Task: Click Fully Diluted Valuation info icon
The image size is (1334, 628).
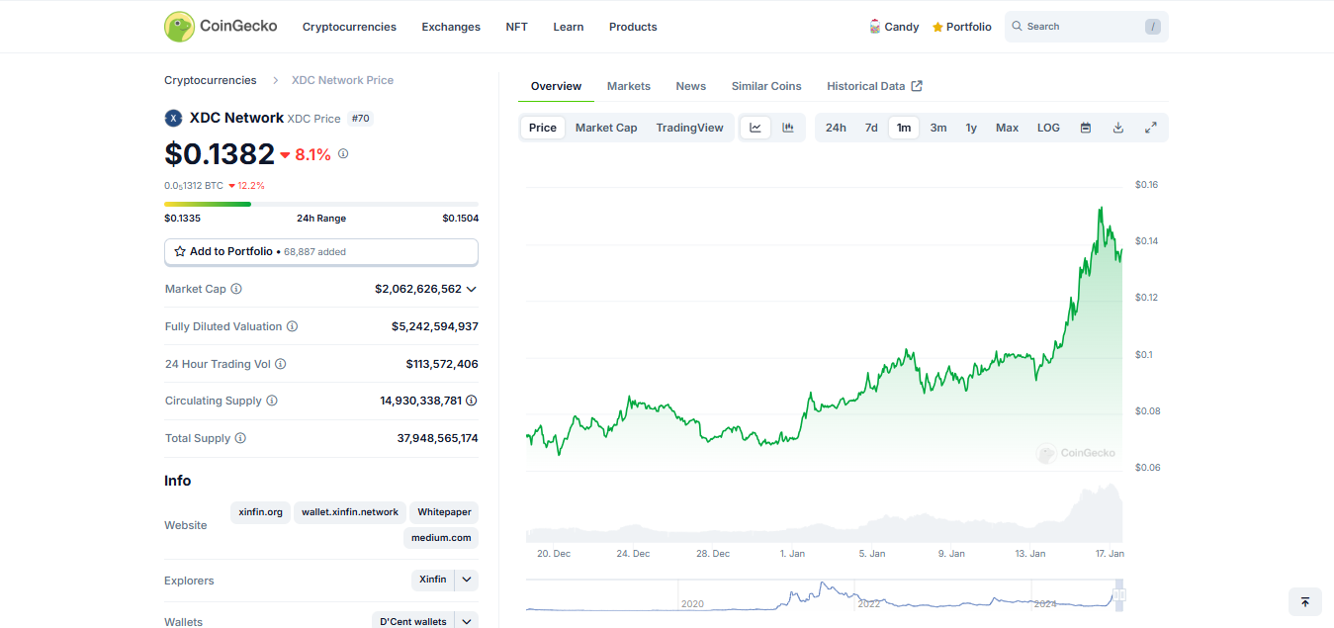Action: (x=292, y=326)
